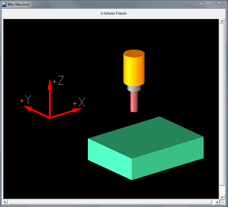Click the '3-Achsen Fräsen' heading text

click(114, 13)
